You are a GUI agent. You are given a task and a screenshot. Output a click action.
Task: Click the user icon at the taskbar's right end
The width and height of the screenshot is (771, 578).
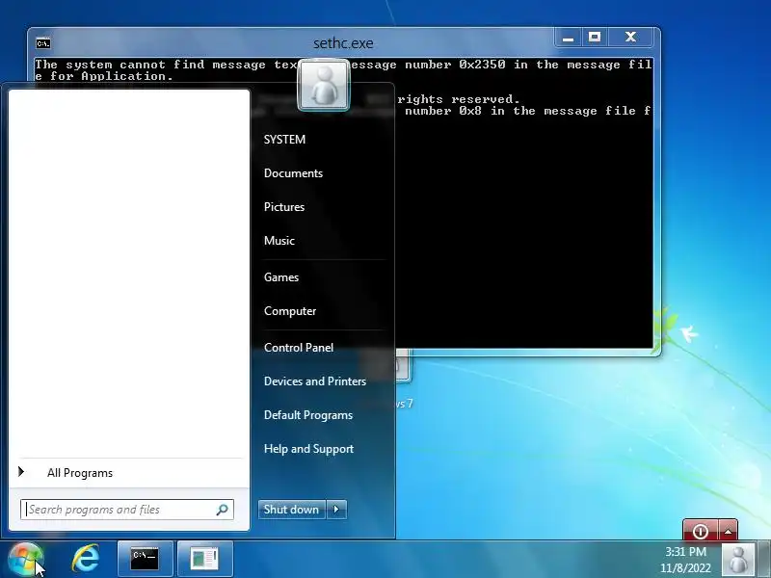738,560
